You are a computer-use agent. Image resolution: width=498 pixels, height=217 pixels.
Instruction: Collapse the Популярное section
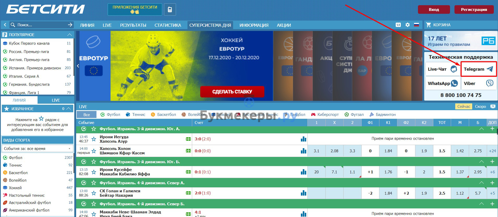69,35
